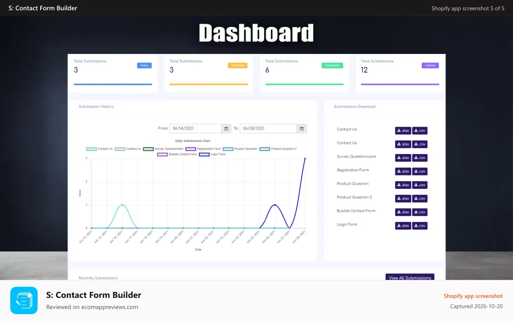Click the Recently Submissions heading

pos(98,278)
